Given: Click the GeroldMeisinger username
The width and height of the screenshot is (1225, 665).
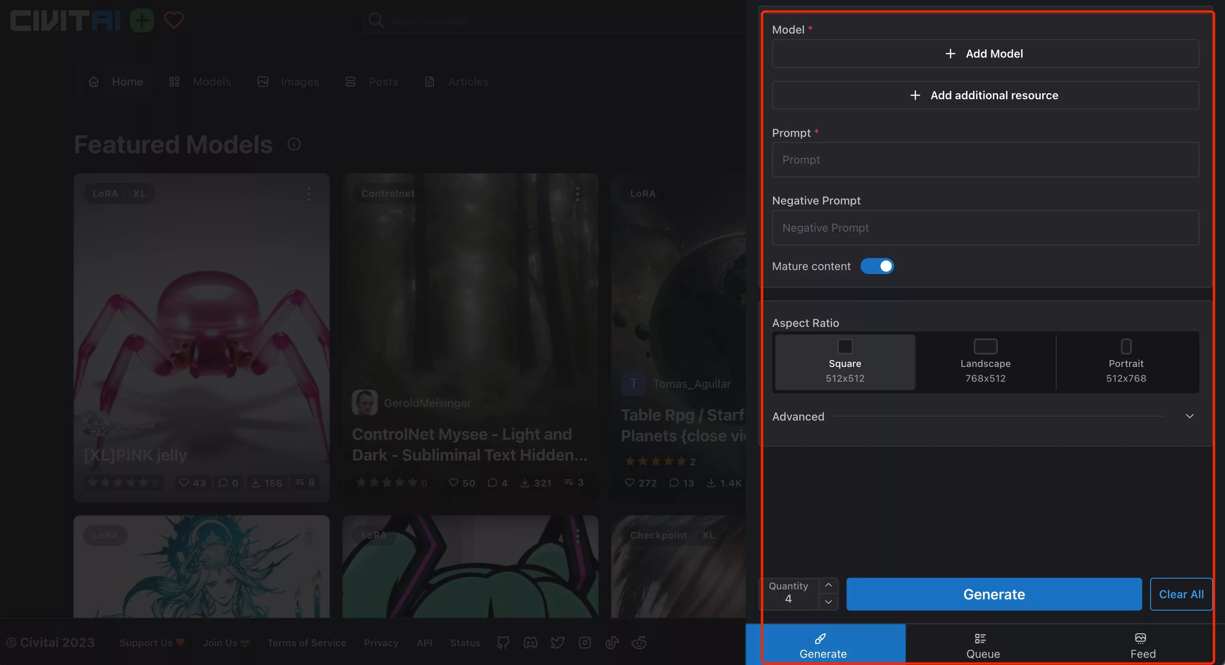Looking at the screenshot, I should 428,403.
